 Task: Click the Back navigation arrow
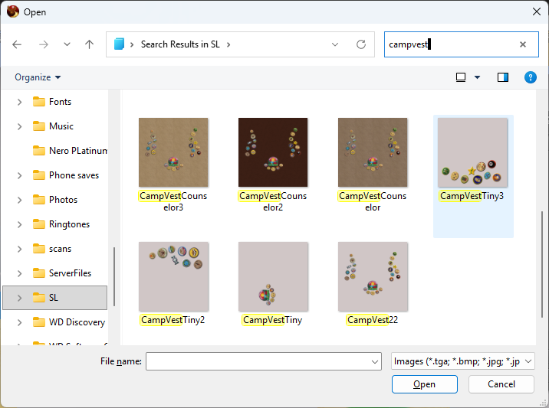18,44
